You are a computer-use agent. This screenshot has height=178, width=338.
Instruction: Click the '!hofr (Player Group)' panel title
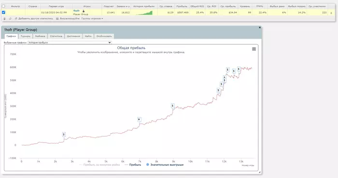click(x=21, y=30)
